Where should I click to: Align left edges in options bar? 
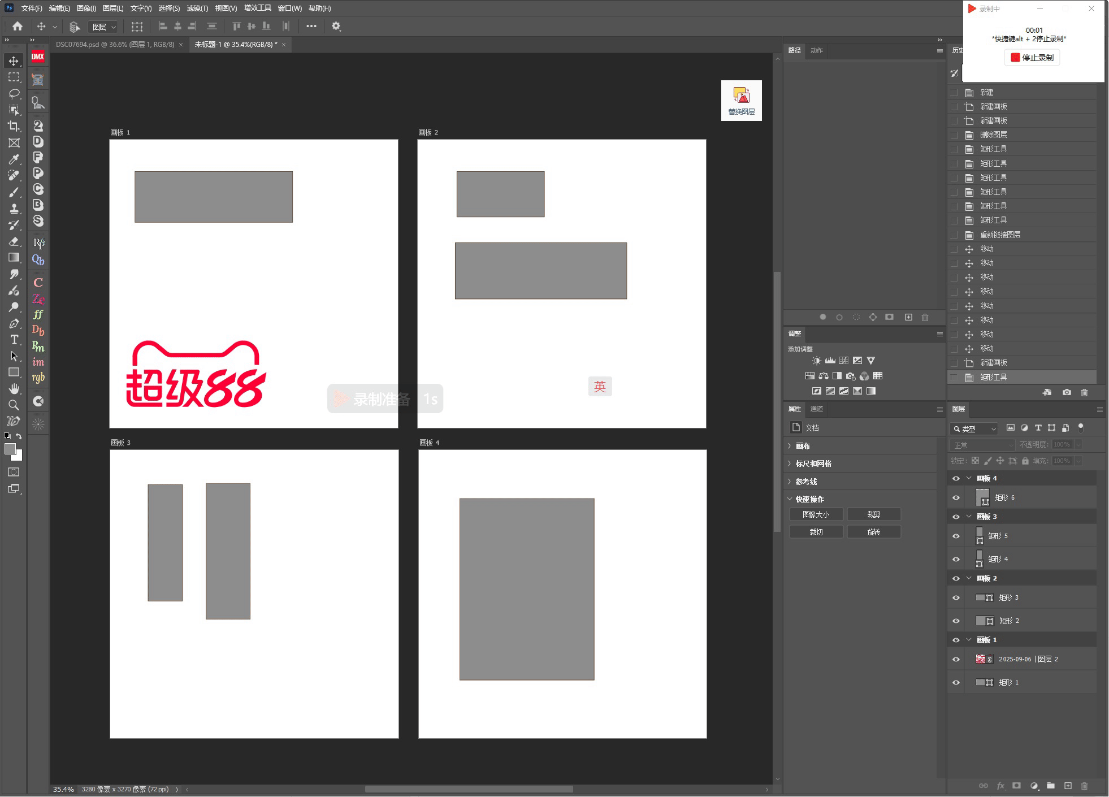tap(162, 26)
